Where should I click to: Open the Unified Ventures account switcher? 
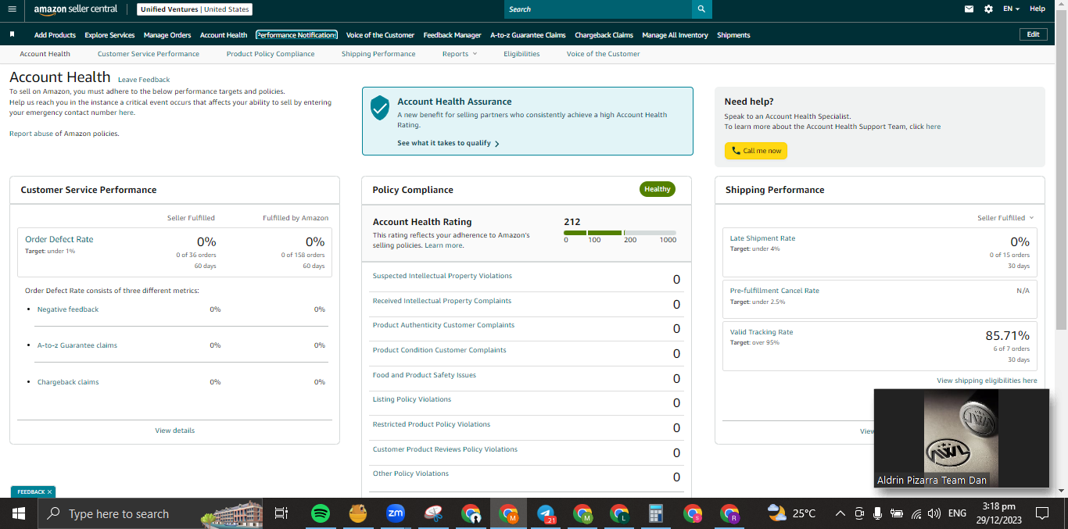tap(195, 9)
